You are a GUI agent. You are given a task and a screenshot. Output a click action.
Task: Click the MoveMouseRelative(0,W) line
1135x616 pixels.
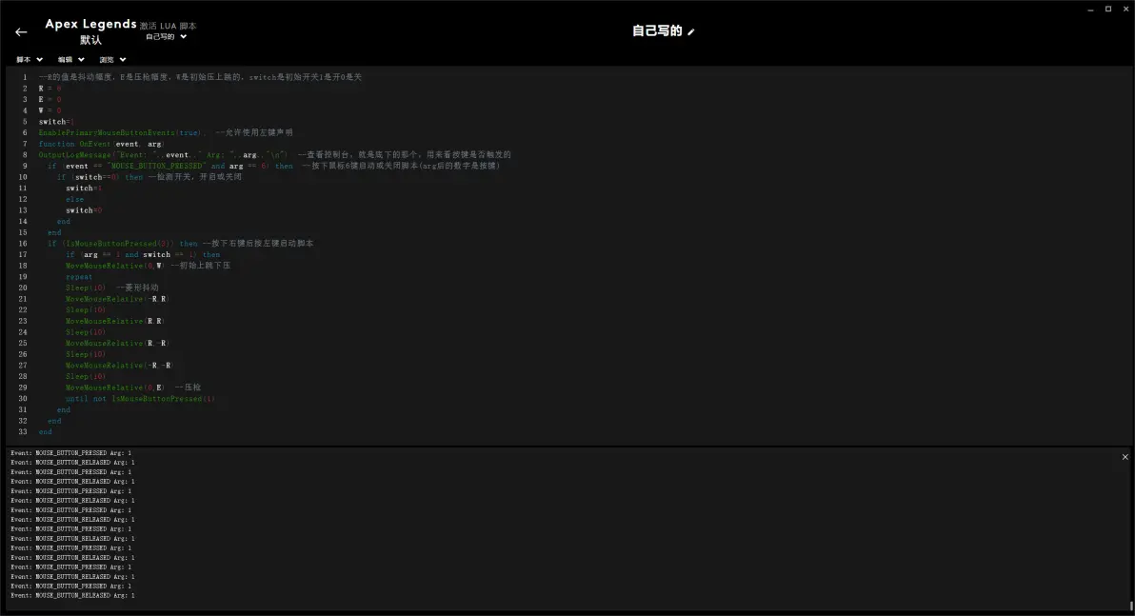[x=148, y=266]
